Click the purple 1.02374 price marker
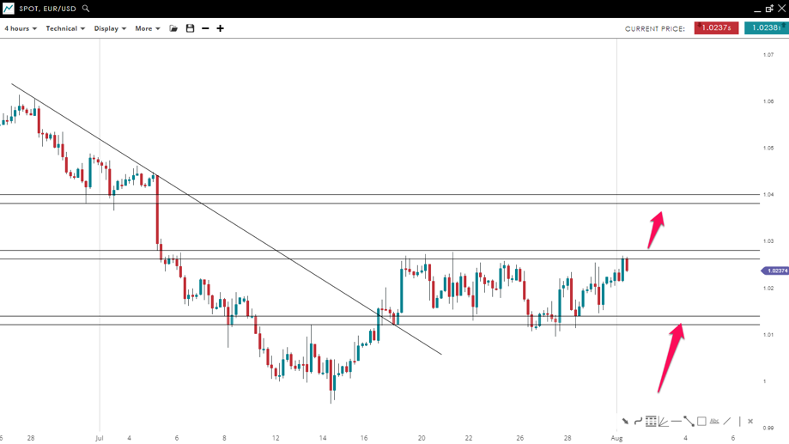This screenshot has height=444, width=789. pyautogui.click(x=775, y=271)
